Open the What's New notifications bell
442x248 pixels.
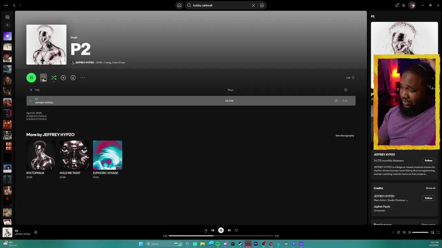(397, 5)
